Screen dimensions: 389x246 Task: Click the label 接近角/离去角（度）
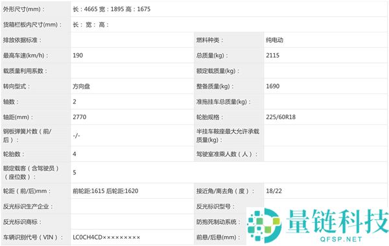point(225,191)
